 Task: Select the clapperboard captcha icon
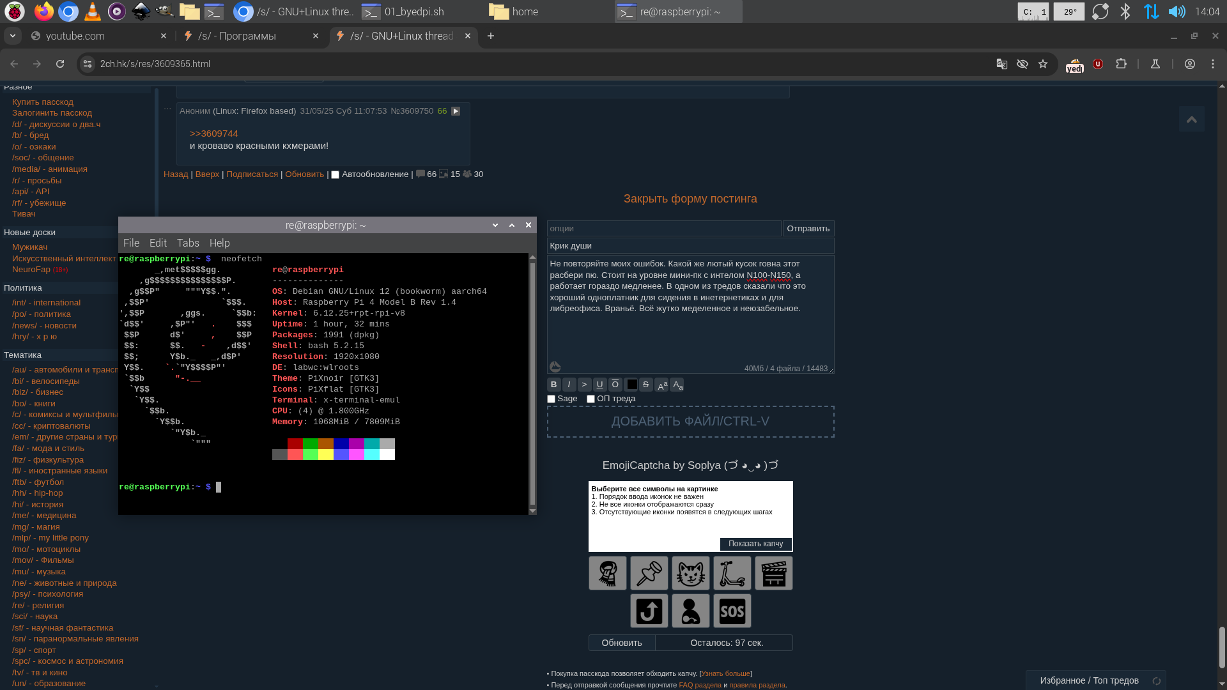(773, 573)
